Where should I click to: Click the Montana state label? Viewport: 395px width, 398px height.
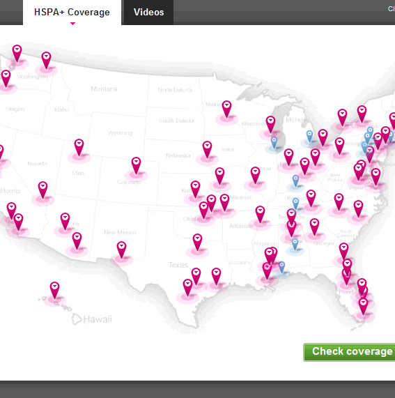(104, 89)
